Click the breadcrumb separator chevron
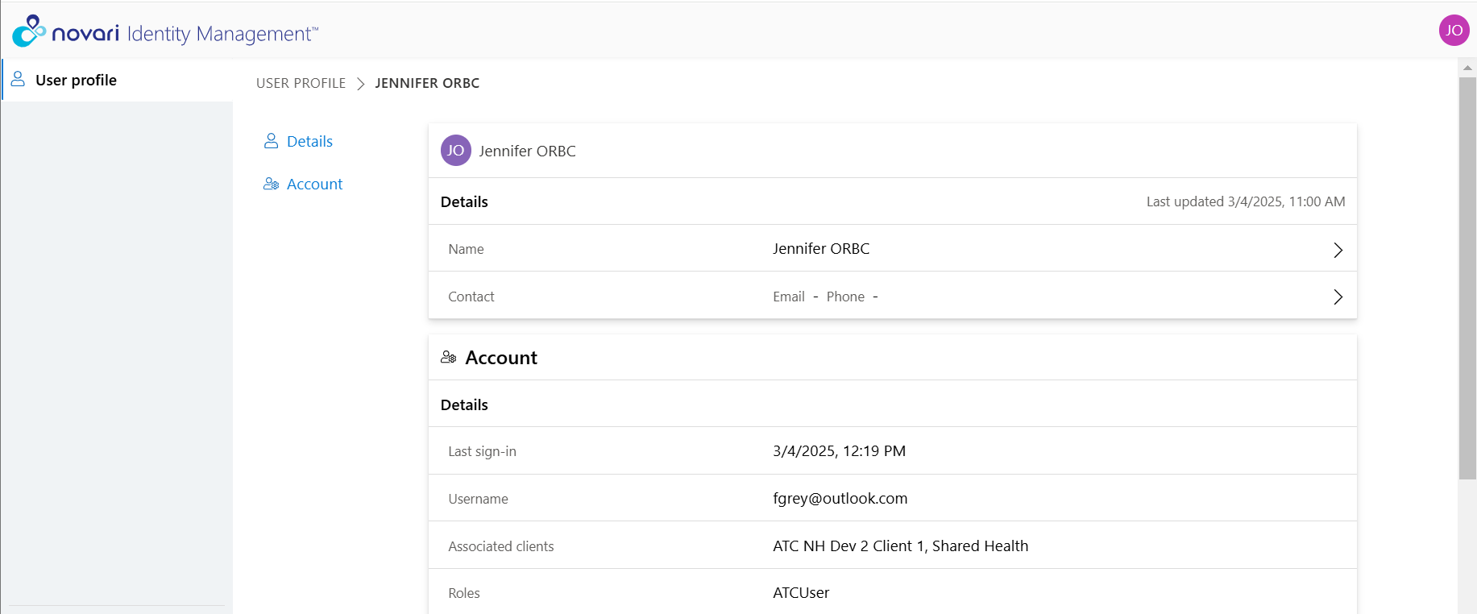The height and width of the screenshot is (614, 1477). [x=360, y=83]
